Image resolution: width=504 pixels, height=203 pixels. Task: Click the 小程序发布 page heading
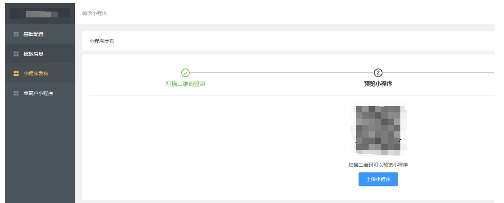(x=102, y=41)
